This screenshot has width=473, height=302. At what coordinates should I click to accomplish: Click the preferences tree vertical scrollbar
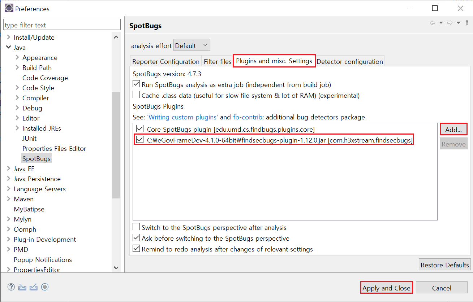(116, 144)
